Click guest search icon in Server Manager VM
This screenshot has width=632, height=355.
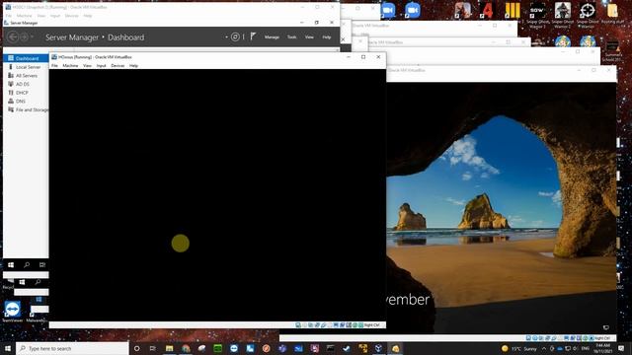(27, 265)
